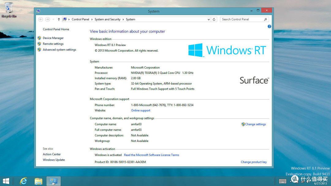Close the System window
The width and height of the screenshot is (331, 186).
pos(267,10)
